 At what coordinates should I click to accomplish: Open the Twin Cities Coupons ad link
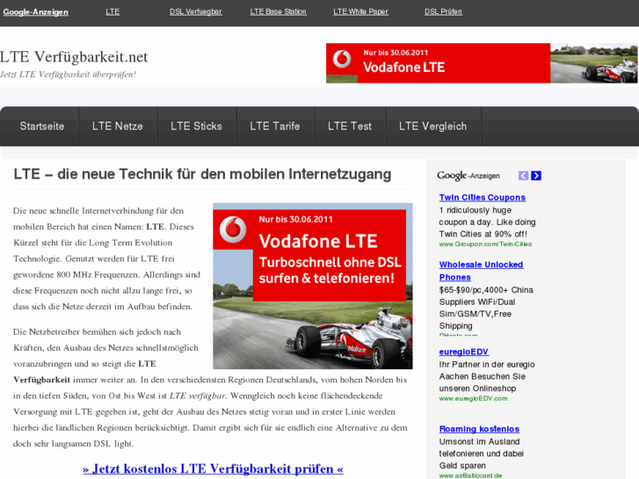pyautogui.click(x=482, y=197)
